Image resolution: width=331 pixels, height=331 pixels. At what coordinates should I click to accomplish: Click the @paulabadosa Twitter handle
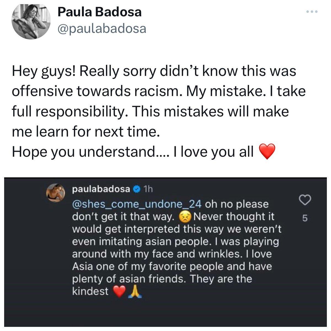[102, 28]
